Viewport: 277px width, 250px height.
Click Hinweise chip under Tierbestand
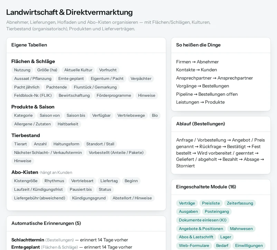(x=22, y=161)
